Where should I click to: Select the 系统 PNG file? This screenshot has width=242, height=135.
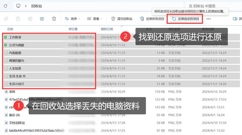pyautogui.click(x=12, y=92)
